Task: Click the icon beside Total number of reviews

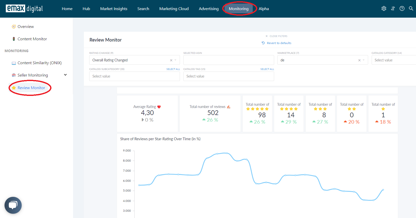Action: click(x=229, y=107)
